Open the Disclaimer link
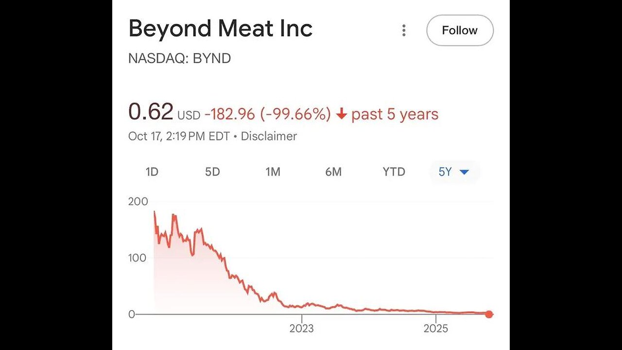 click(269, 136)
